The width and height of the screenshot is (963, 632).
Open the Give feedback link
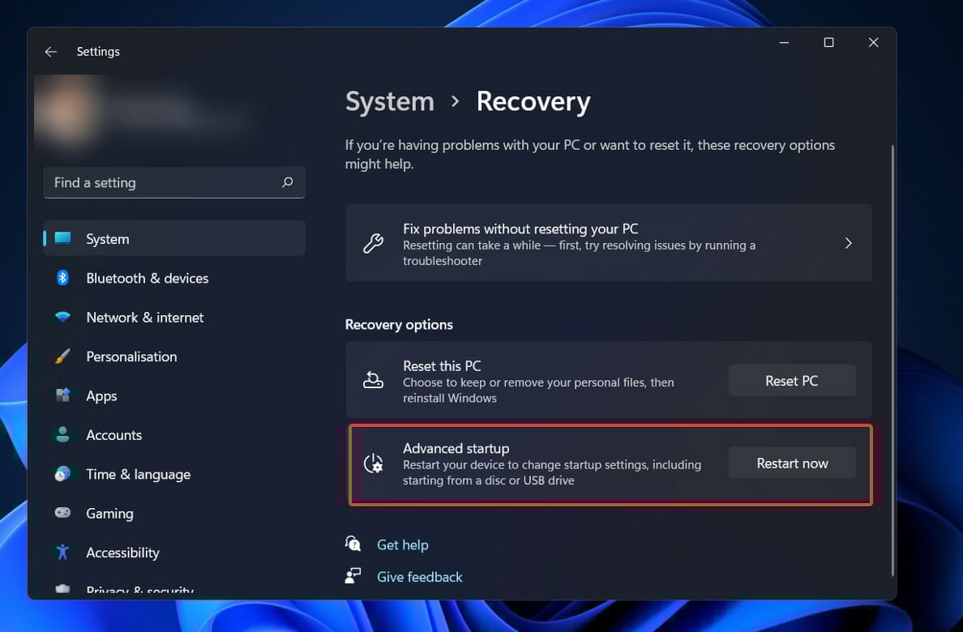click(x=419, y=576)
